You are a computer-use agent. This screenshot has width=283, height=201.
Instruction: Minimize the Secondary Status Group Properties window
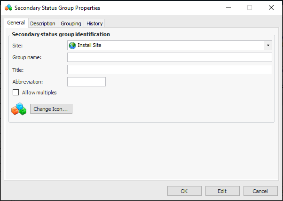228,8
